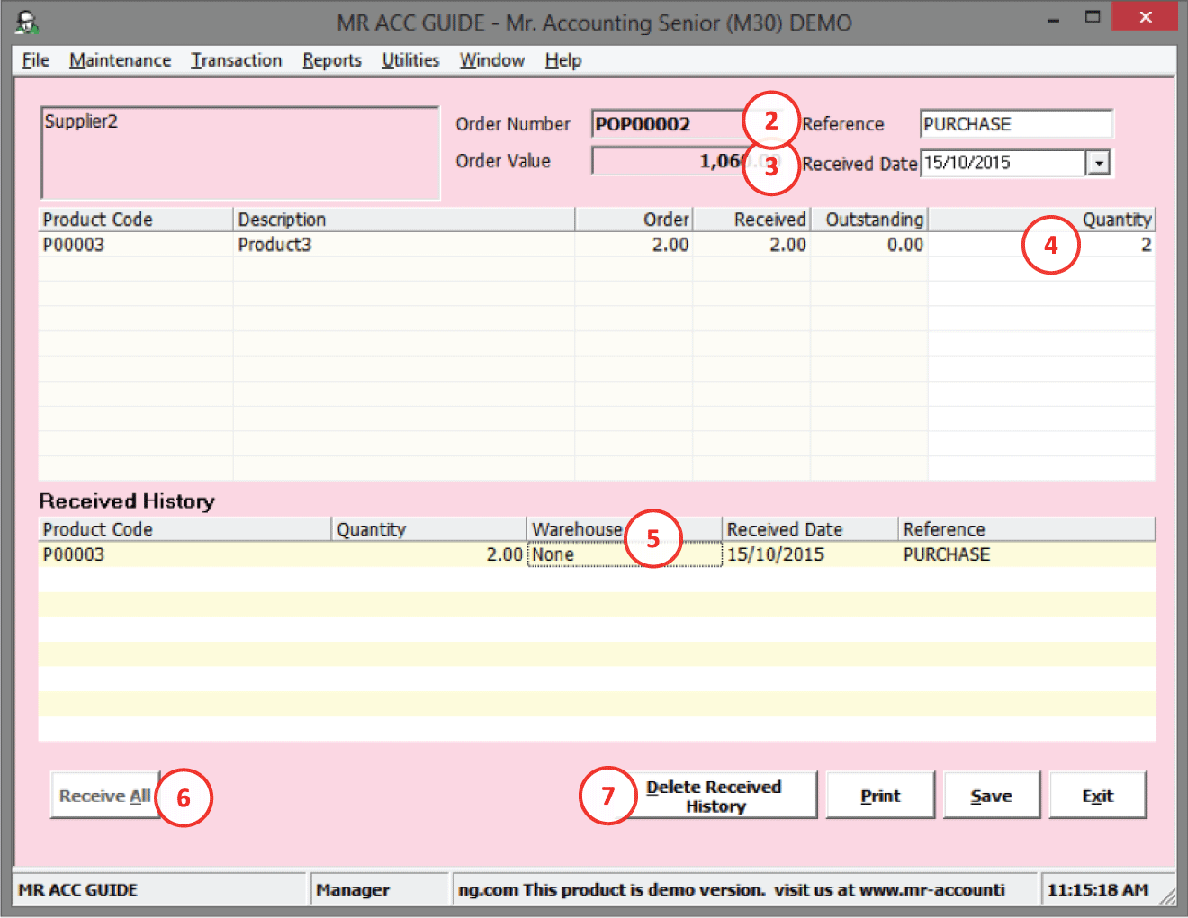Click the Save button

pos(992,796)
